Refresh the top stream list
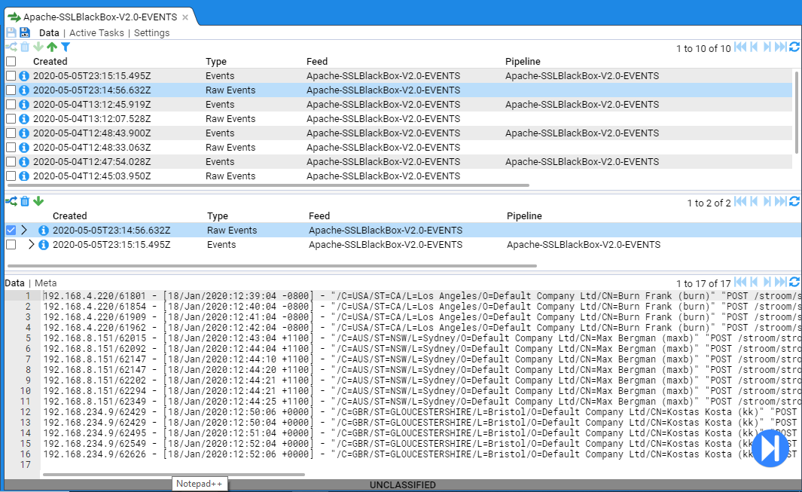This screenshot has width=802, height=492. click(794, 47)
